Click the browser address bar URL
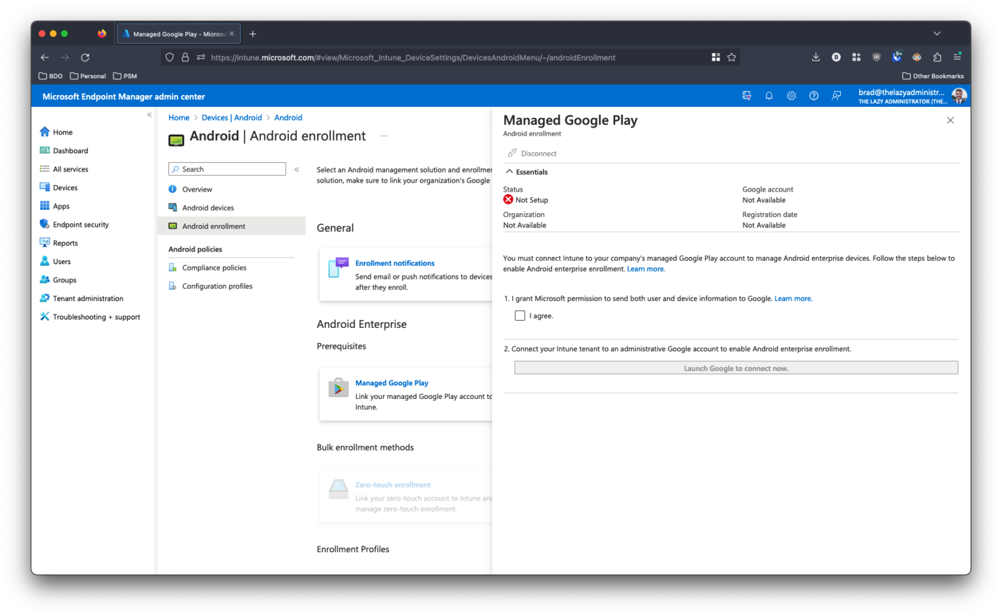The image size is (1002, 616). coord(413,57)
